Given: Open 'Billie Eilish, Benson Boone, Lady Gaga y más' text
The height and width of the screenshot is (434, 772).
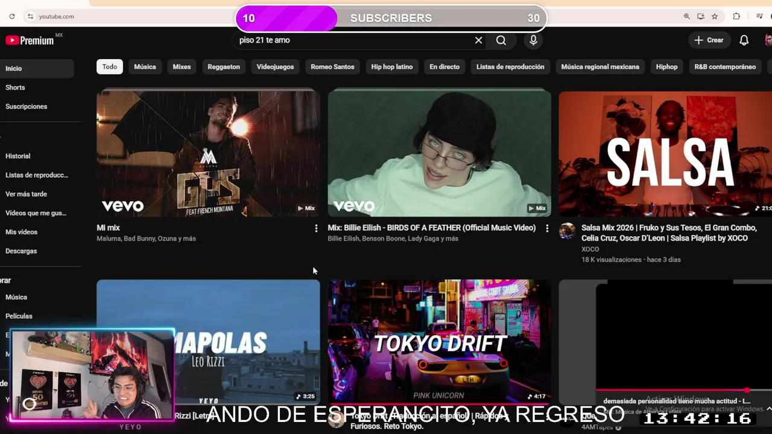Looking at the screenshot, I should [393, 239].
